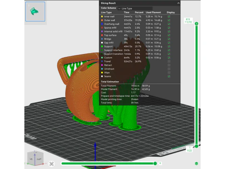Click the Left face of view cube
225x169 pixels.
click(31, 159)
